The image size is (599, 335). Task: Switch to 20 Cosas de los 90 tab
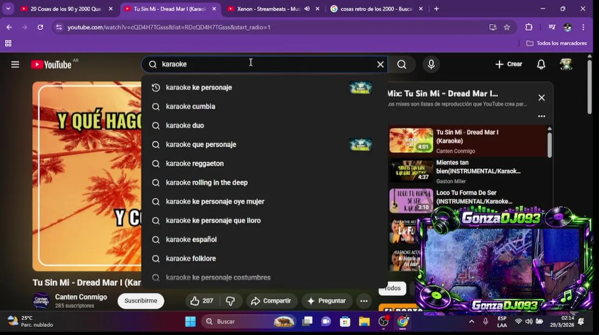[67, 9]
